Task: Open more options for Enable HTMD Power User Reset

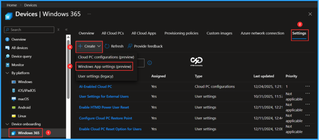Action: tap(307, 104)
